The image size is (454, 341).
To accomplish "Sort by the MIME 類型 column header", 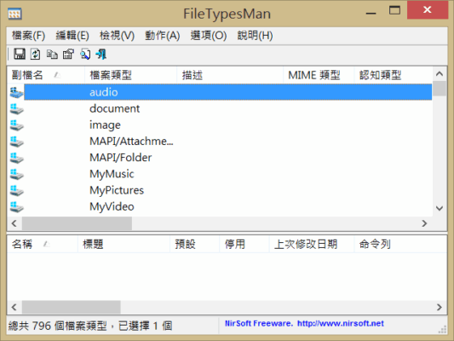I will coord(319,75).
